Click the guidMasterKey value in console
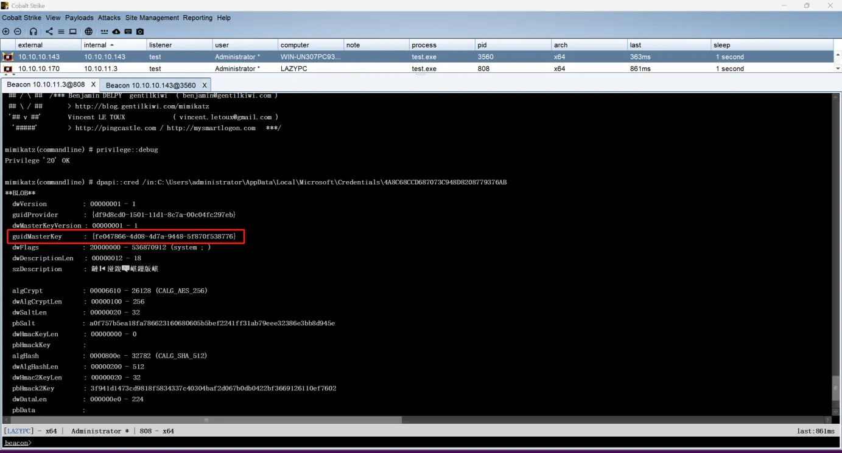This screenshot has height=453, width=842. [164, 237]
